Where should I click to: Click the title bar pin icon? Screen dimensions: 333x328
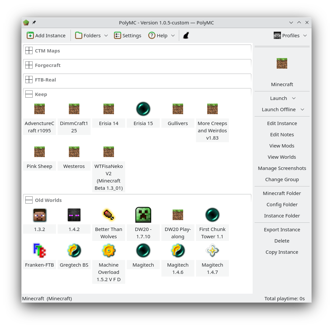[x=34, y=22]
